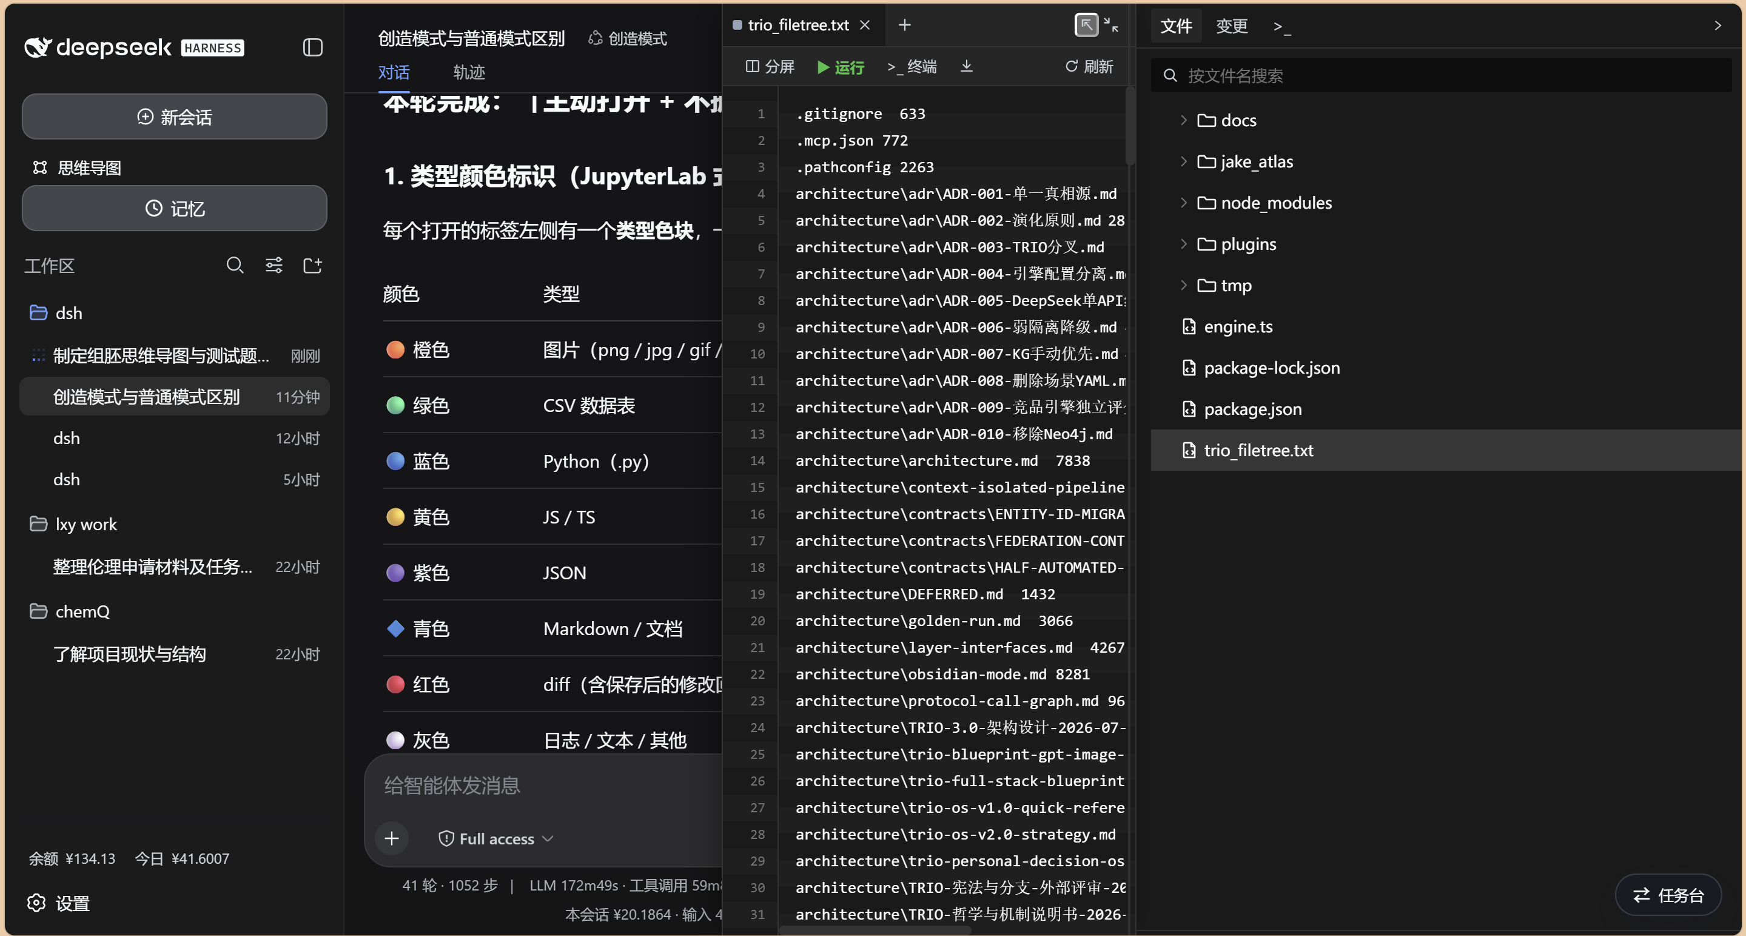Click the HARNESS badge label

pos(213,47)
